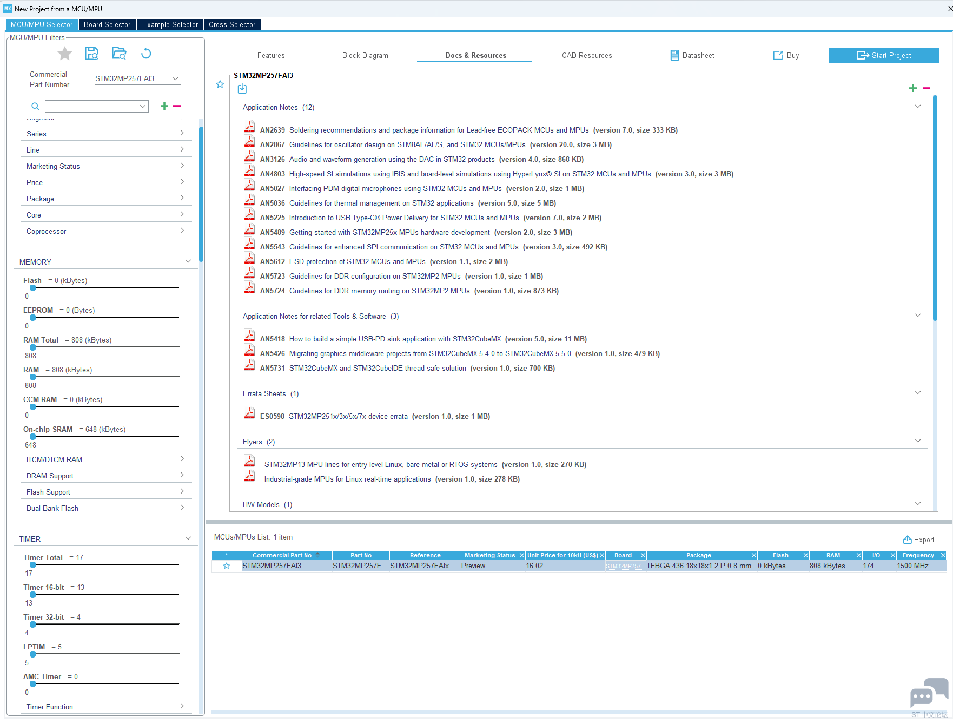Screen dimensions: 953x723
Task: Open AN5731 thread-safe solution link
Action: (378, 368)
